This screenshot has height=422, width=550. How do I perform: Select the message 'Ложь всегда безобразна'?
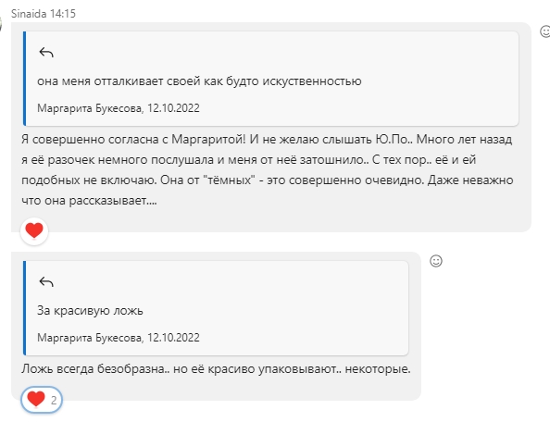pos(216,369)
